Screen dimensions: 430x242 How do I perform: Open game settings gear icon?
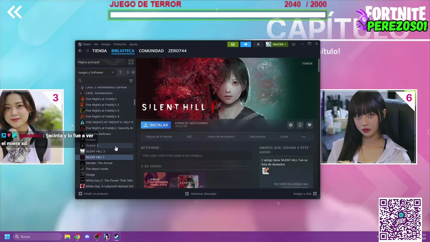pos(291,125)
